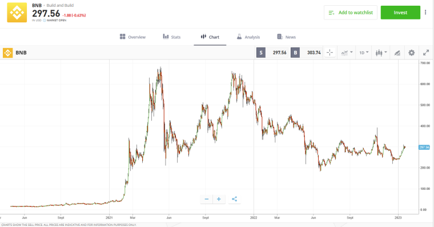Zoom in with the plus button
Viewport: 434px width, 227px height.
[x=219, y=199]
